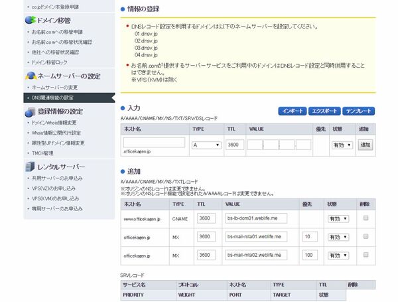398x302 pixels.
Task: Click the second IP octet VALUE field
Action: point(271,145)
